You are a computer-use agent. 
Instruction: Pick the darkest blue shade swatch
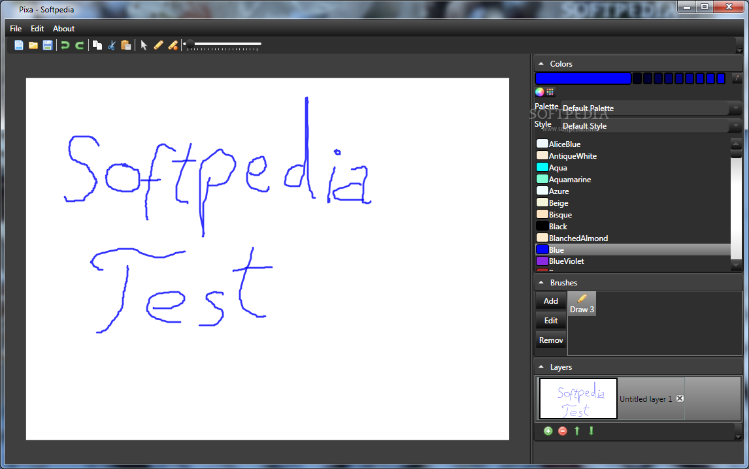pos(637,78)
